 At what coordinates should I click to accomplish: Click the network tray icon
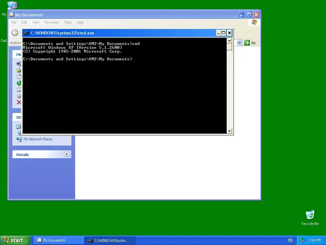[302, 241]
